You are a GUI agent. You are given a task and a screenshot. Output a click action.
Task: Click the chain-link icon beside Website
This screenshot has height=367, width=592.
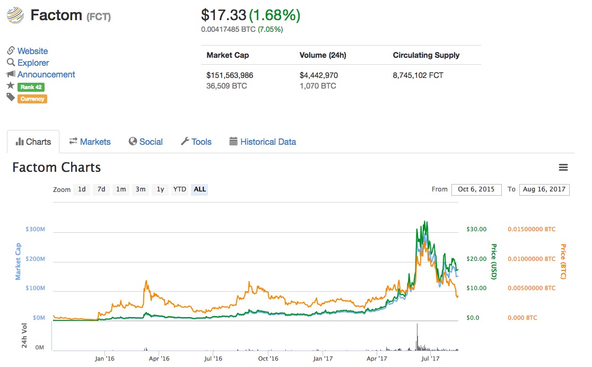pyautogui.click(x=11, y=50)
